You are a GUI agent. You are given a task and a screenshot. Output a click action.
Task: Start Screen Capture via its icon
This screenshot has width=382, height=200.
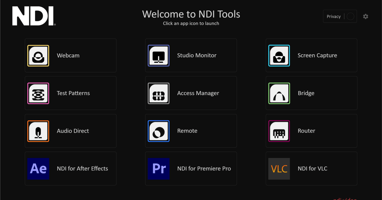pyautogui.click(x=279, y=55)
